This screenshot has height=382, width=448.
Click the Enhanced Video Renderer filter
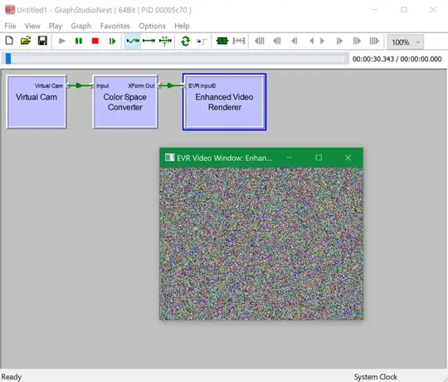point(225,102)
